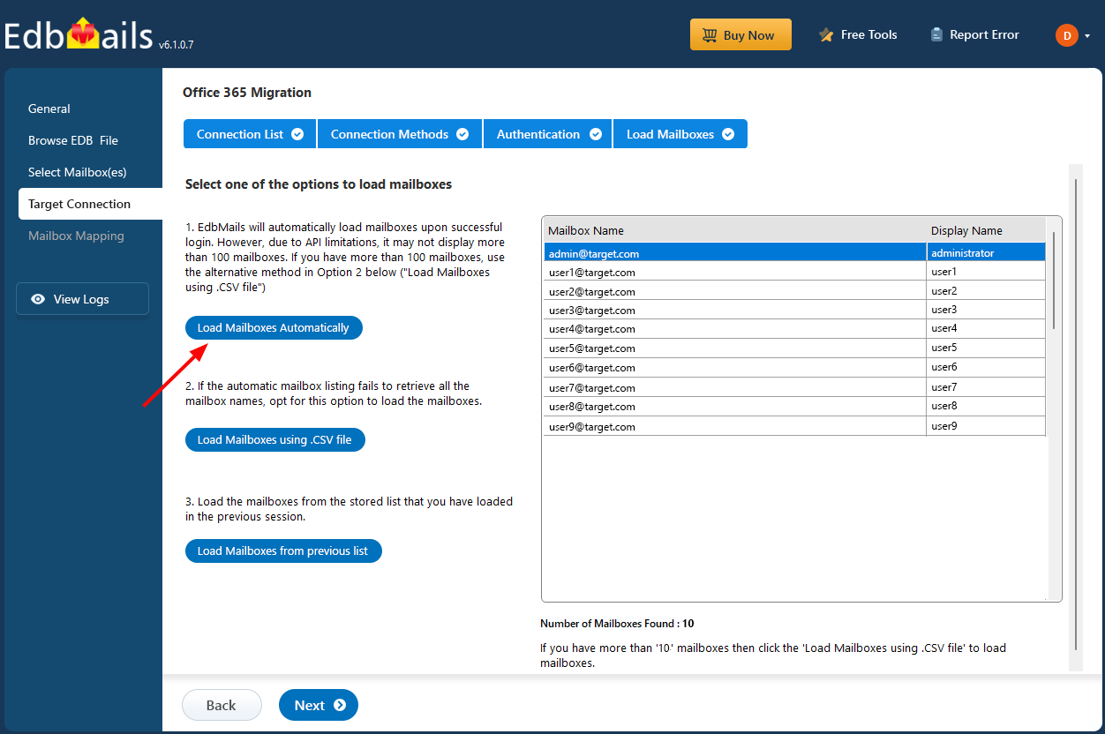Click the Report Error clipboard icon
Image resolution: width=1105 pixels, height=734 pixels.
(x=936, y=34)
